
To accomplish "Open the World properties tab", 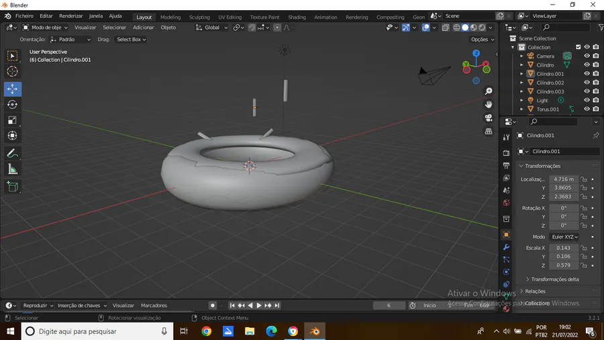I will coord(506,203).
